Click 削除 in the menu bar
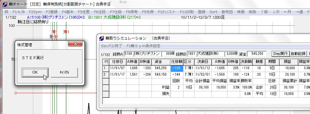 coord(252,12)
